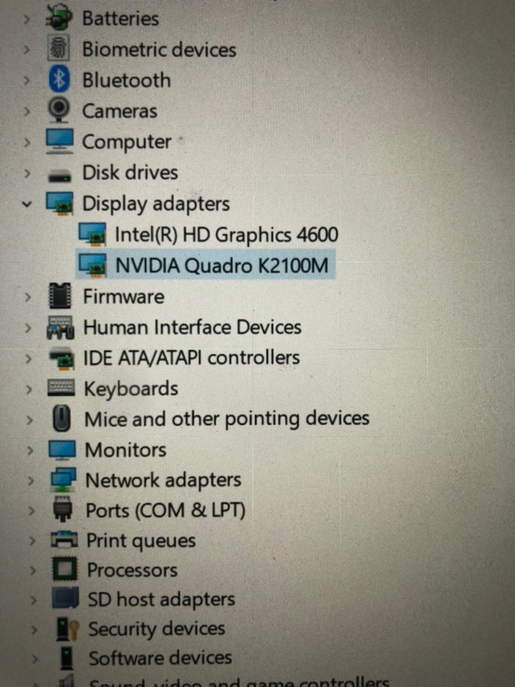
Task: Select the SD host adapters entry
Action: click(161, 599)
